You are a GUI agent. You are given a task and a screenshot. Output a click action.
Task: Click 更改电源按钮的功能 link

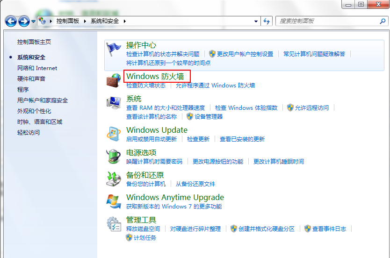(x=218, y=162)
